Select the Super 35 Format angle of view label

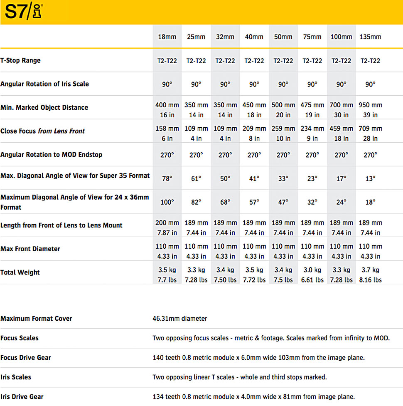[75, 176]
